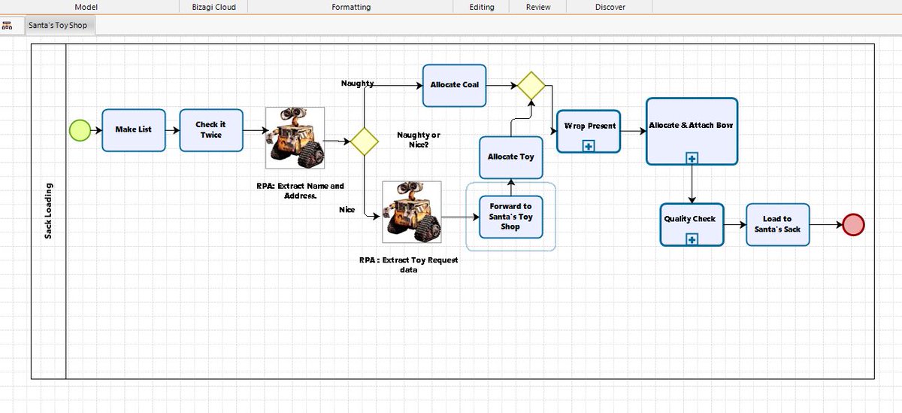Select the Allocate & Attach Bow sub-process box
This screenshot has width=902, height=413.
click(692, 132)
